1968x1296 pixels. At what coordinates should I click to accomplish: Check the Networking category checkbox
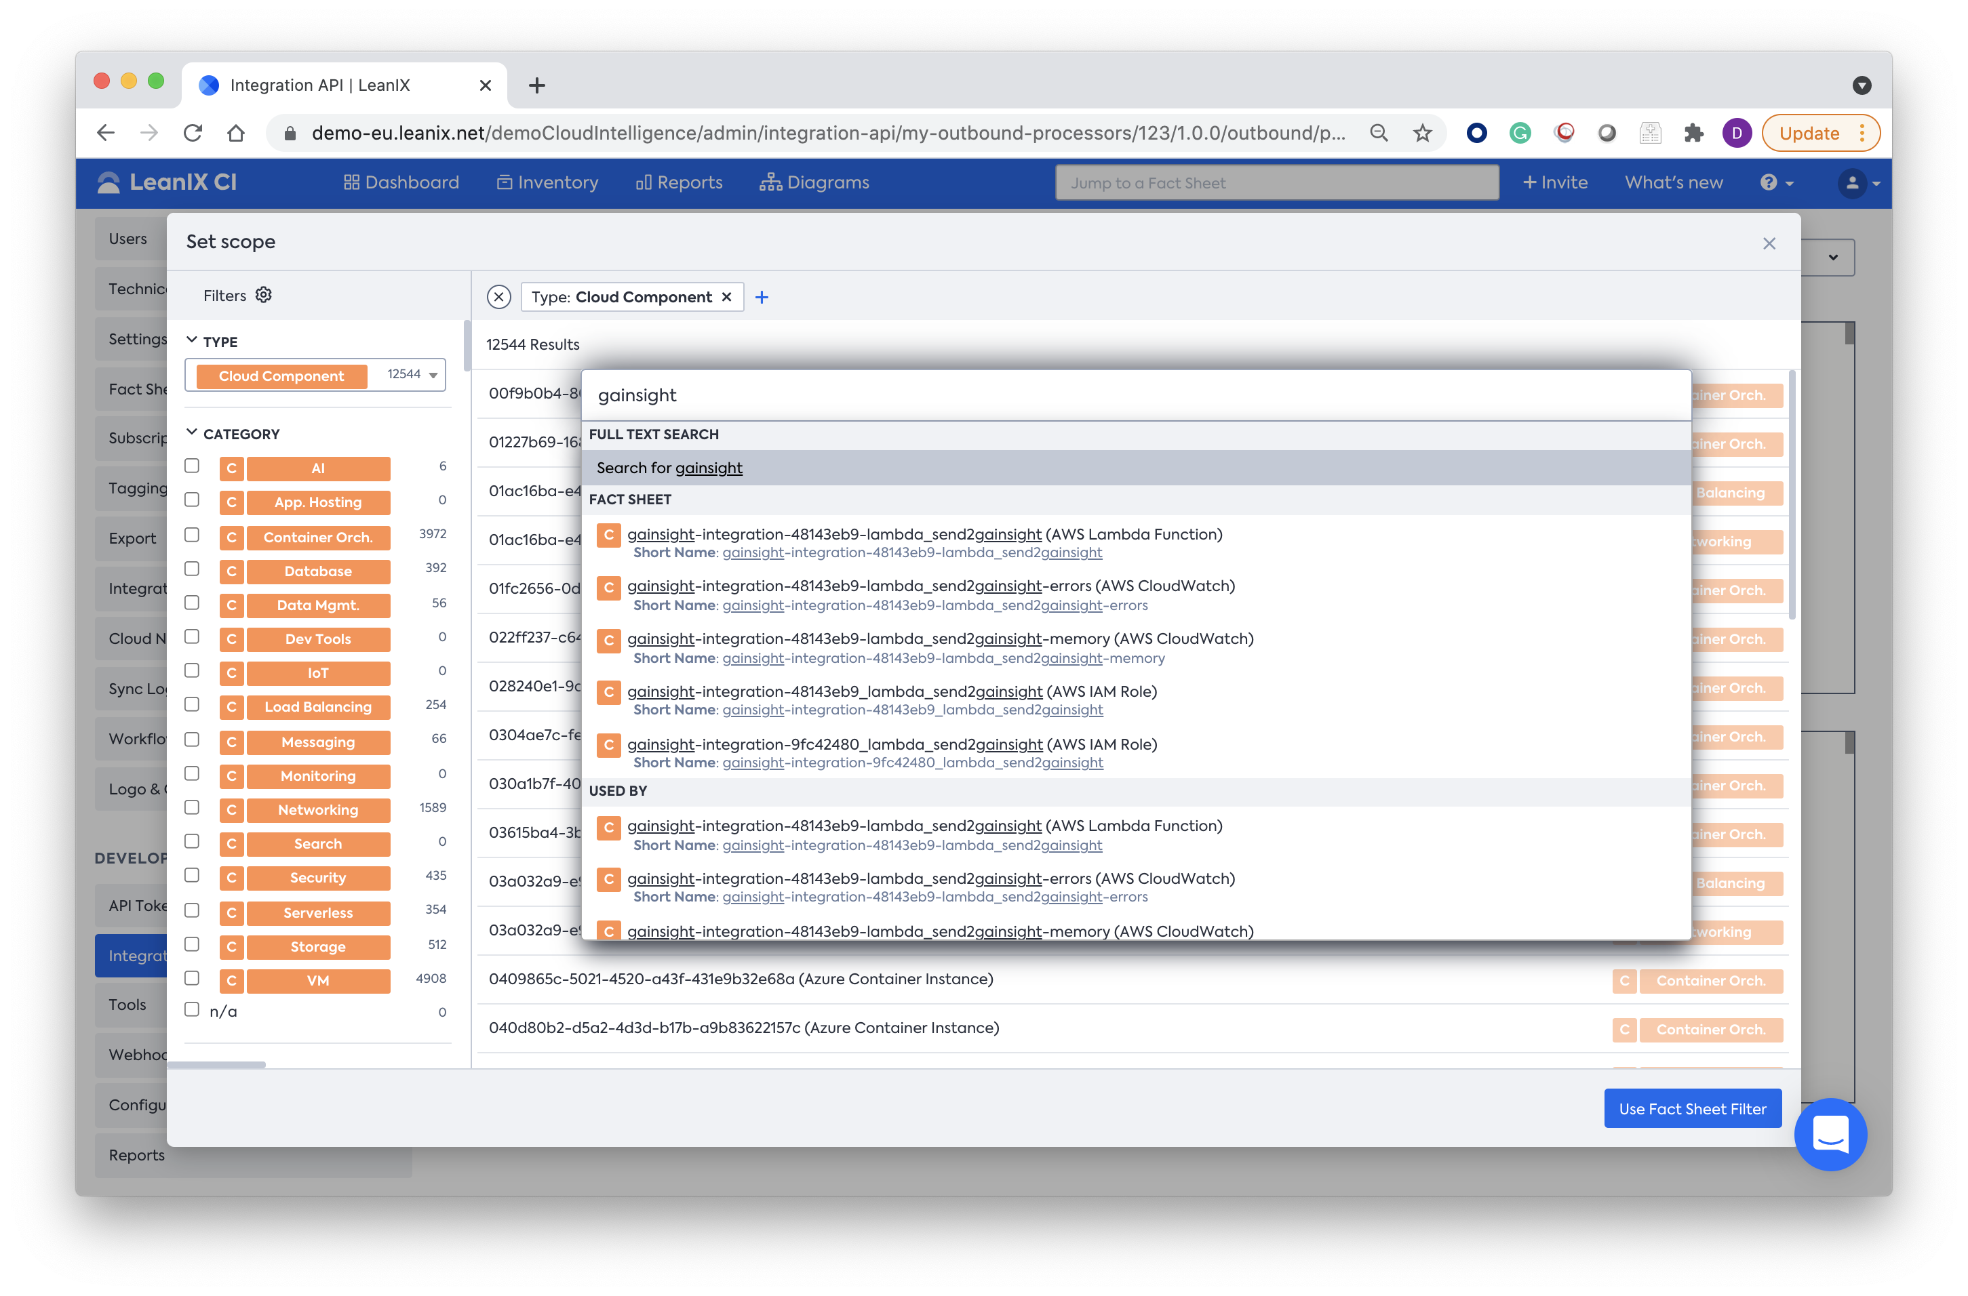click(192, 807)
